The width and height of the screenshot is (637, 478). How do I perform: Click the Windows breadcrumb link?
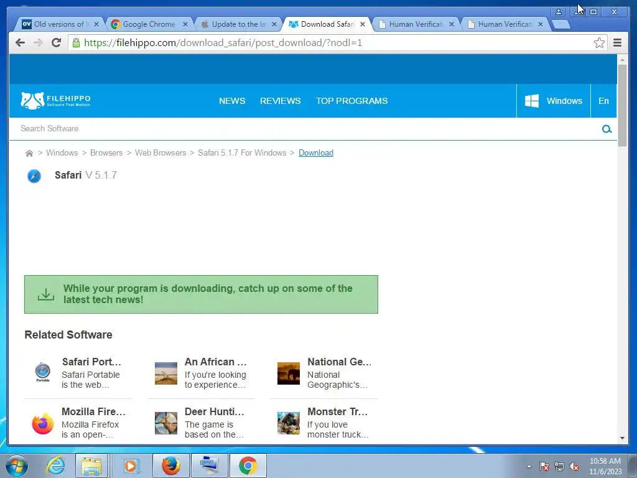(62, 153)
